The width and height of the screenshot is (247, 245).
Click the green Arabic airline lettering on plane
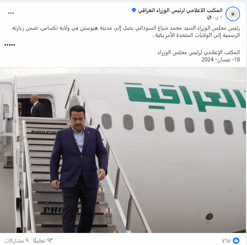(185, 97)
